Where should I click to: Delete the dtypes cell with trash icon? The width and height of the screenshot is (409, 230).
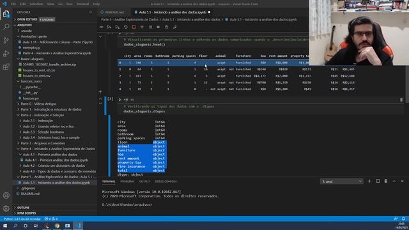[401, 100]
